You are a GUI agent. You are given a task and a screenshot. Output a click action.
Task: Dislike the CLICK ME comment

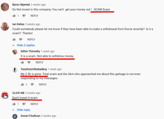pos(24,104)
